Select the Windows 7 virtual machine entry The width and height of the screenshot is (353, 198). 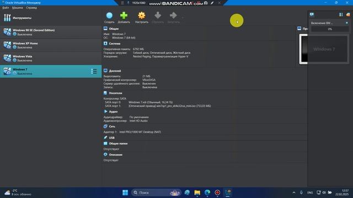51,71
